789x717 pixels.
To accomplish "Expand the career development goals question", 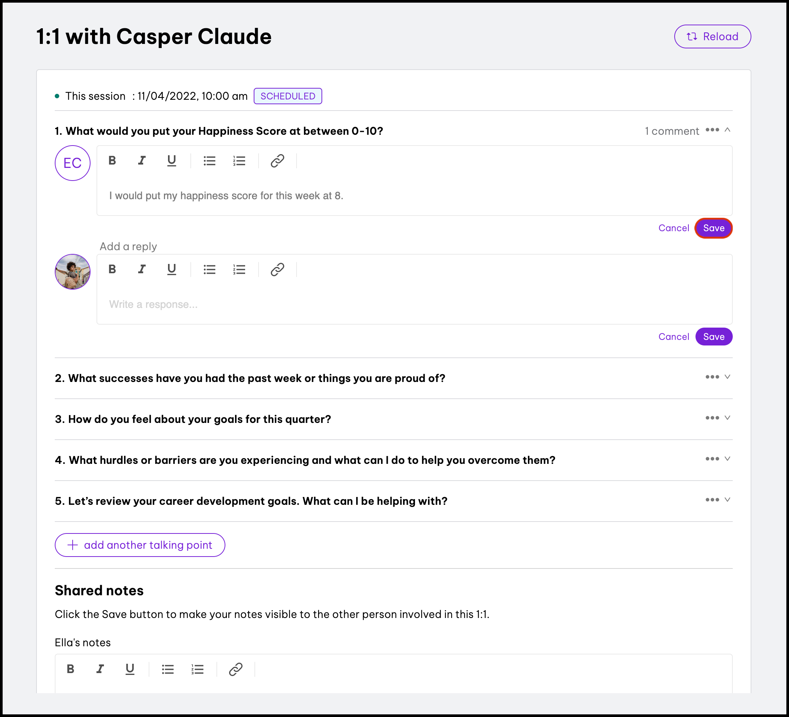I will [x=727, y=500].
